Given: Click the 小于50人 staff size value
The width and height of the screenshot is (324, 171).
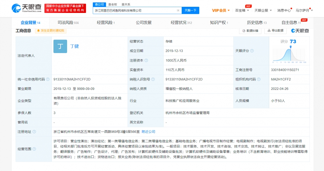Looking at the screenshot, I should pyautogui.click(x=278, y=101).
